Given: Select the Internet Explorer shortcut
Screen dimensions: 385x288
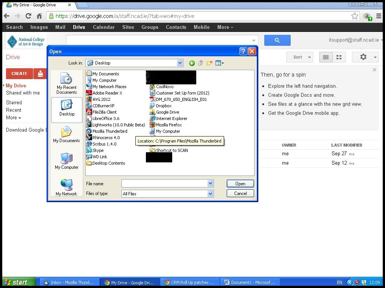Looking at the screenshot, I should coord(168,118).
